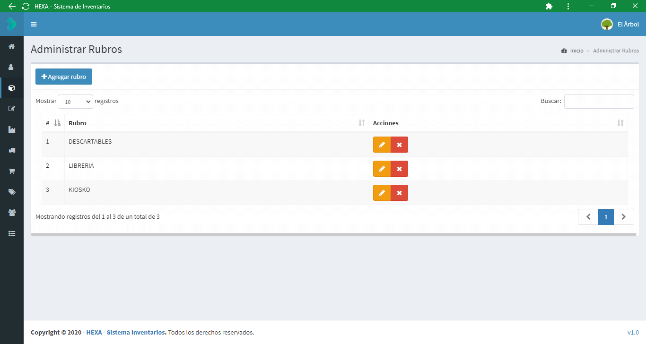This screenshot has width=646, height=344.
Task: Open the home icon in sidebar
Action: click(12, 46)
